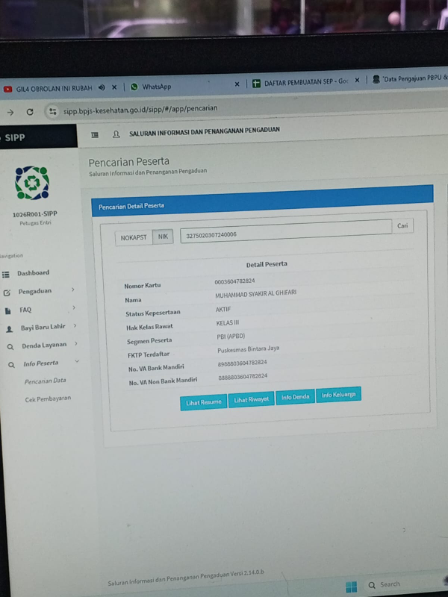Mute the YouTube tab audio
Image resolution: width=448 pixels, height=597 pixels.
pos(102,87)
